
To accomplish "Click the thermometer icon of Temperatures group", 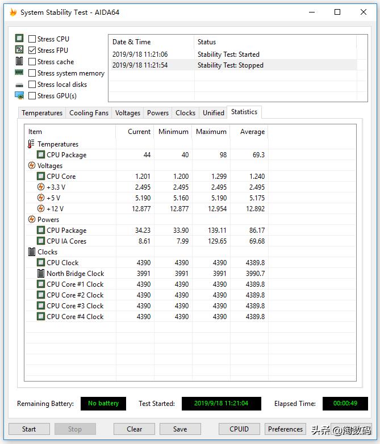I will pos(31,144).
